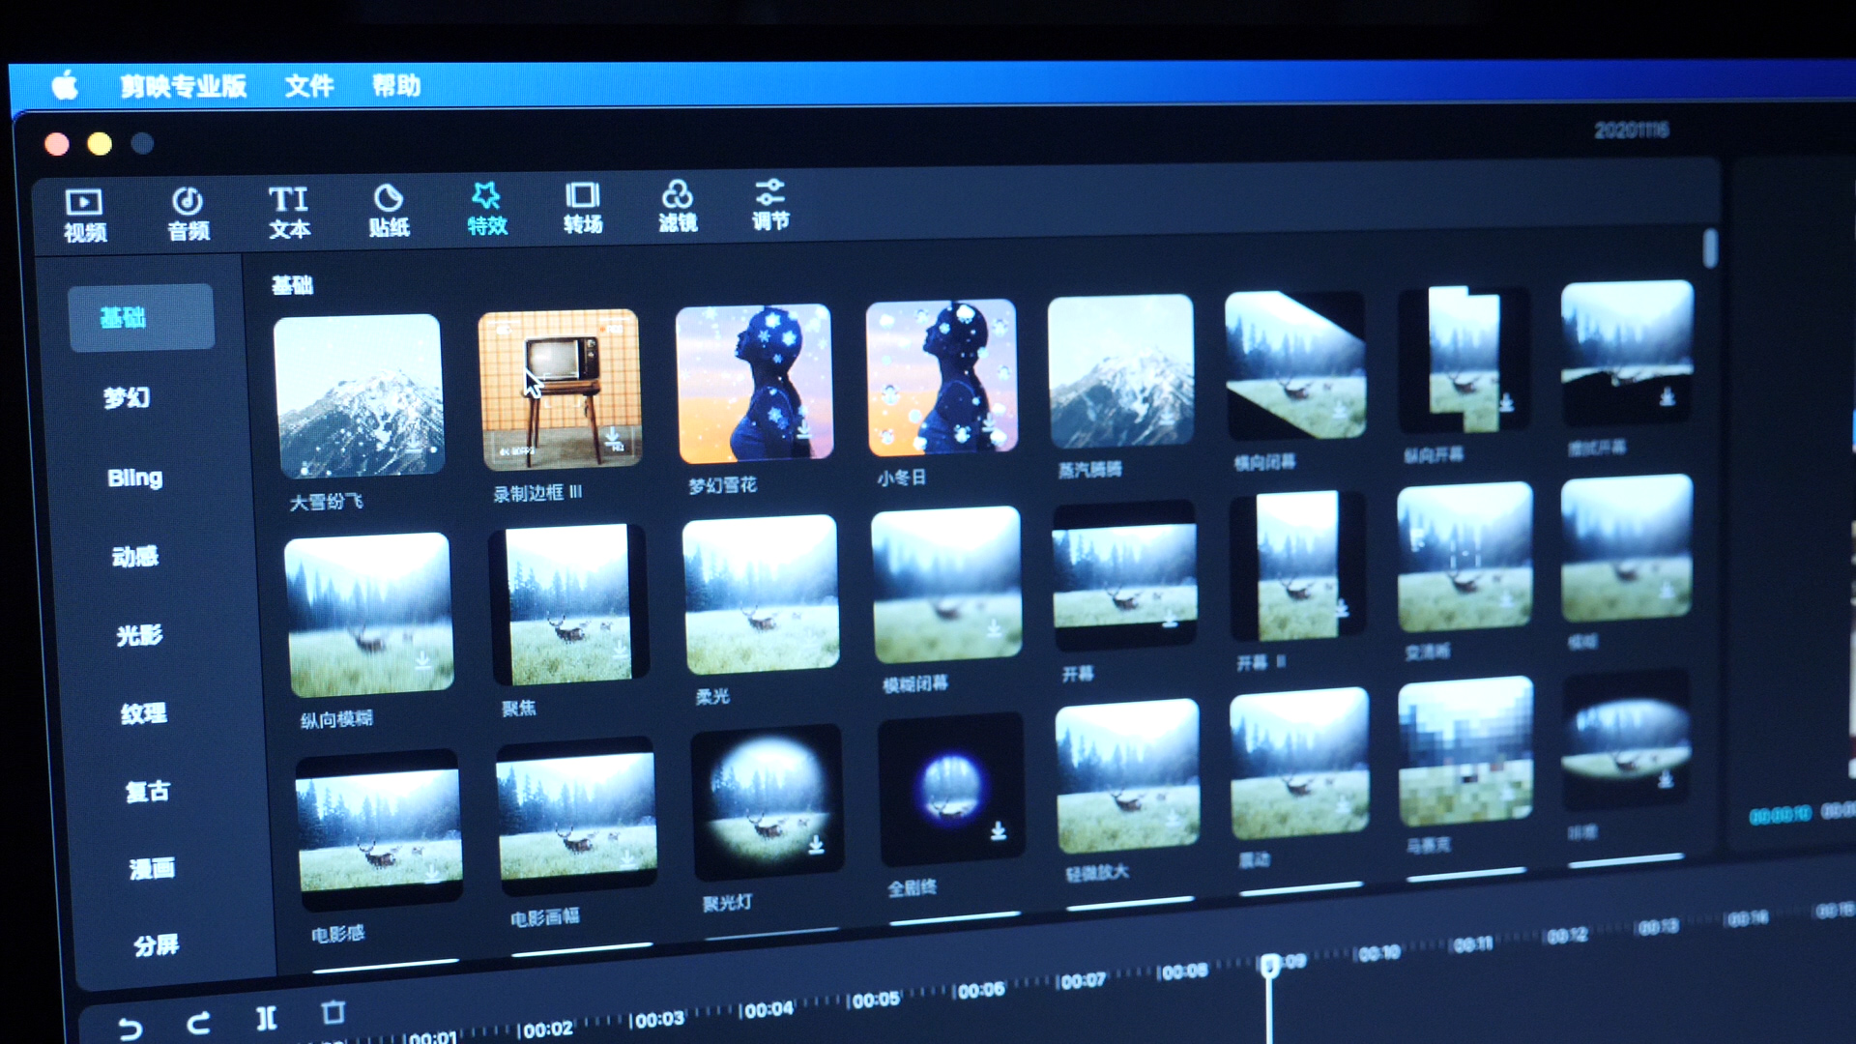This screenshot has width=1856, height=1044.
Task: Click the timeline playhead marker
Action: point(1269,964)
